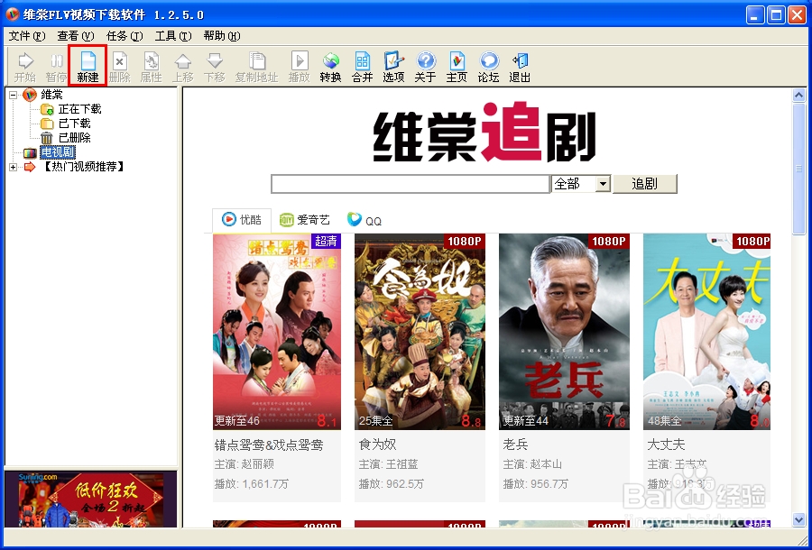Select the 暂停 (Pause) toolbar icon
The width and height of the screenshot is (812, 550).
point(55,65)
